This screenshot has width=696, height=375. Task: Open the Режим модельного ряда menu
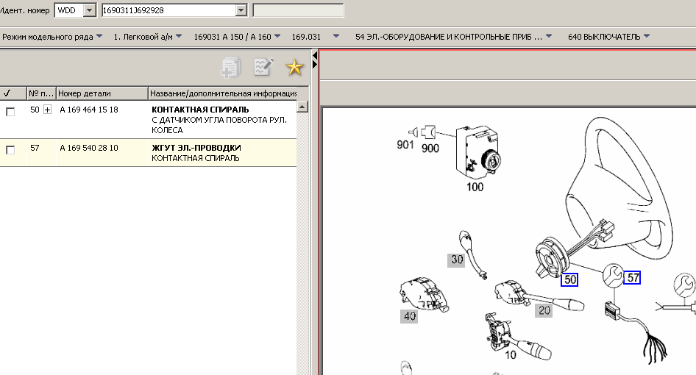point(52,36)
